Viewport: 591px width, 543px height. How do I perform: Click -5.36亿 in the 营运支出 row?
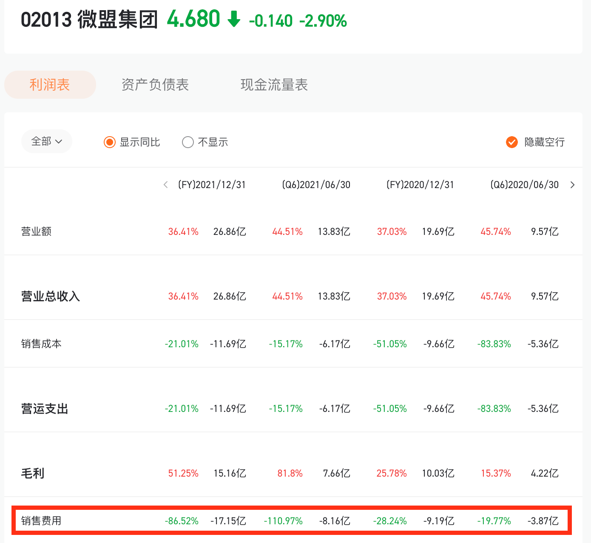(543, 409)
